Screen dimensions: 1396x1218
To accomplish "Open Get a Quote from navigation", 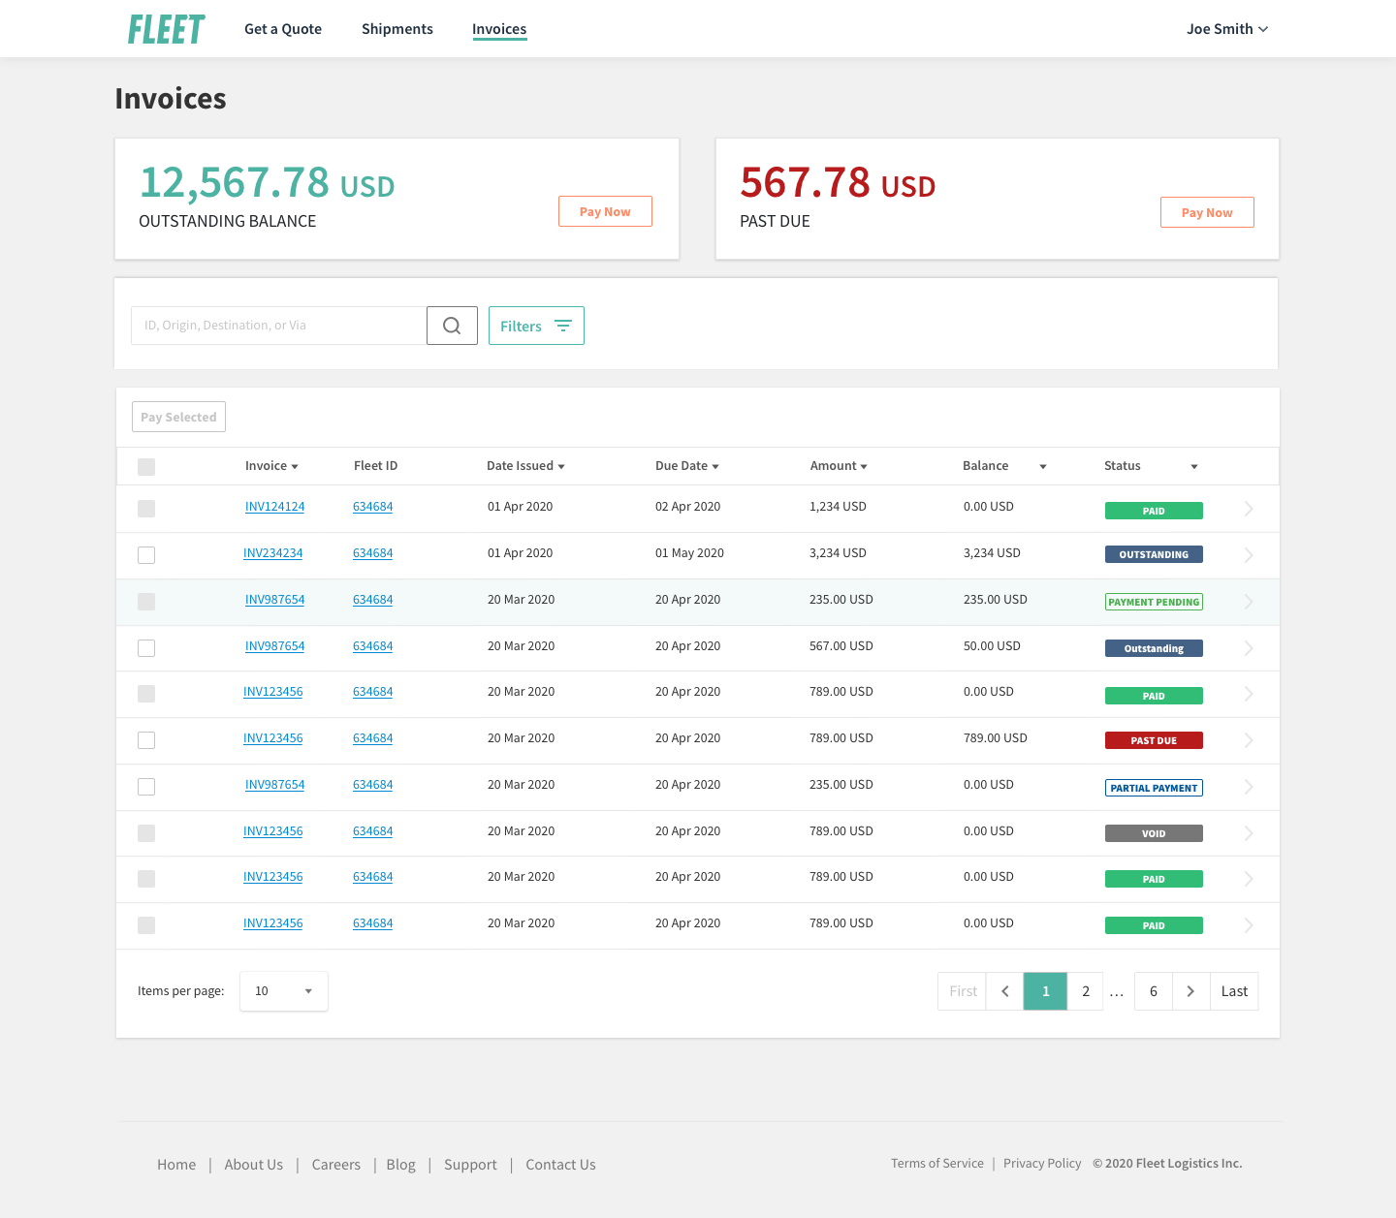I will 283,29.
